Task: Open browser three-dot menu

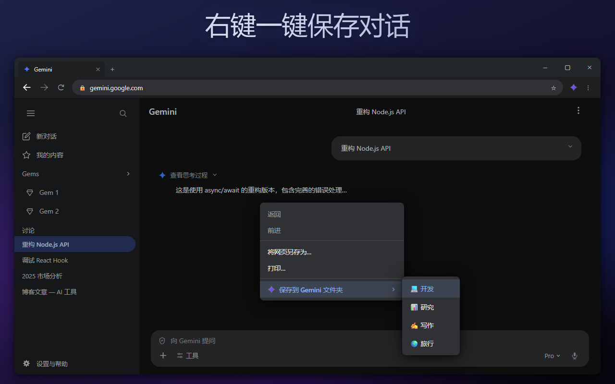Action: tap(588, 88)
